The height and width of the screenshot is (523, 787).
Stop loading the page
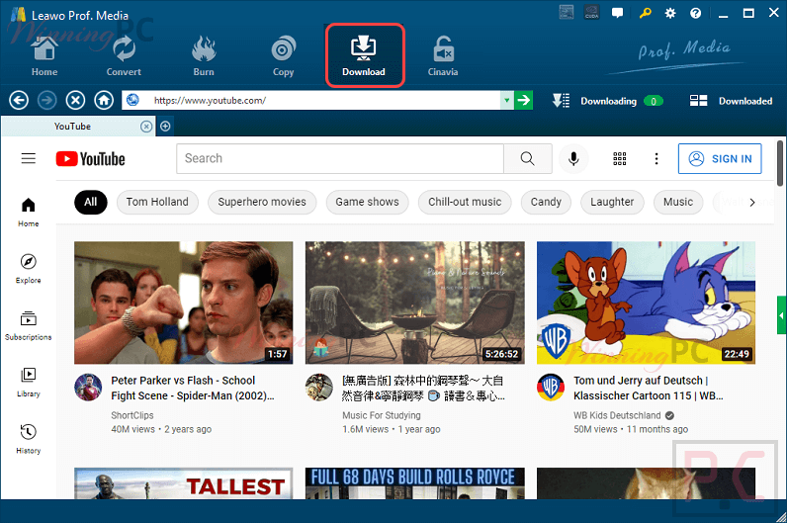pyautogui.click(x=75, y=101)
